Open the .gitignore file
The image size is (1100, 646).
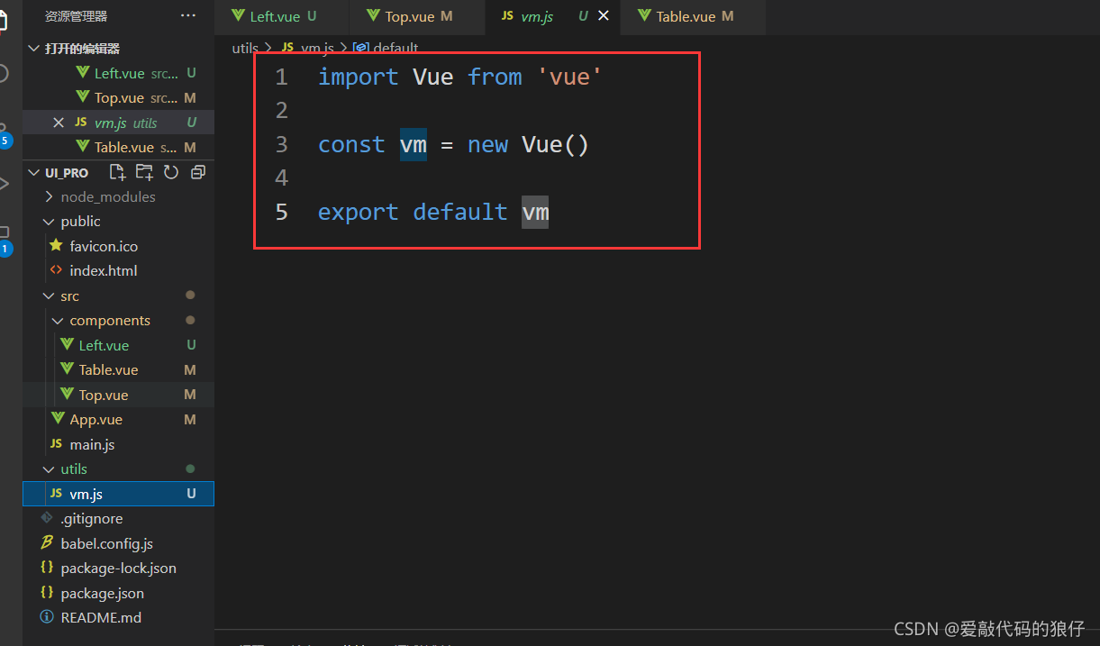[x=118, y=519]
